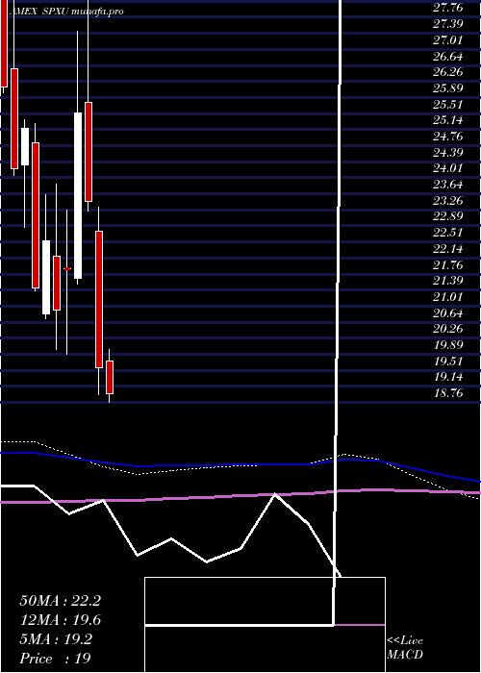Image resolution: width=481 pixels, height=673 pixels.
Task: Click the 23.64 price axis label
Action: [x=448, y=185]
